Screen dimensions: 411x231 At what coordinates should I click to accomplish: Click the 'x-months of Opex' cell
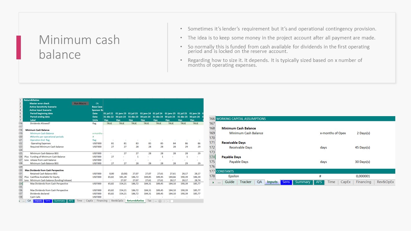pyautogui.click(x=333, y=133)
